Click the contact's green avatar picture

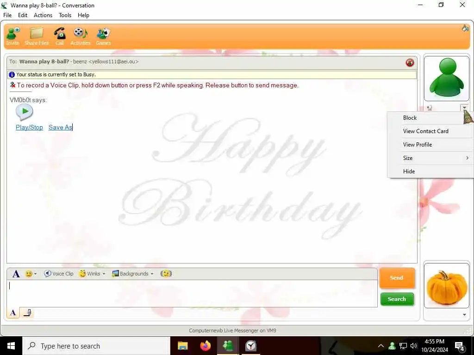[447, 79]
